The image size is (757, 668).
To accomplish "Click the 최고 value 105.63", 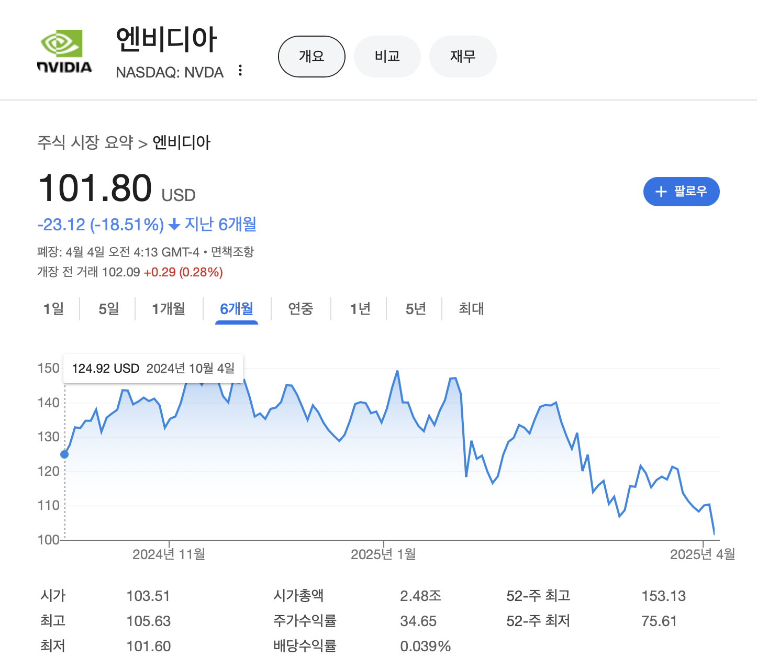I will [149, 621].
